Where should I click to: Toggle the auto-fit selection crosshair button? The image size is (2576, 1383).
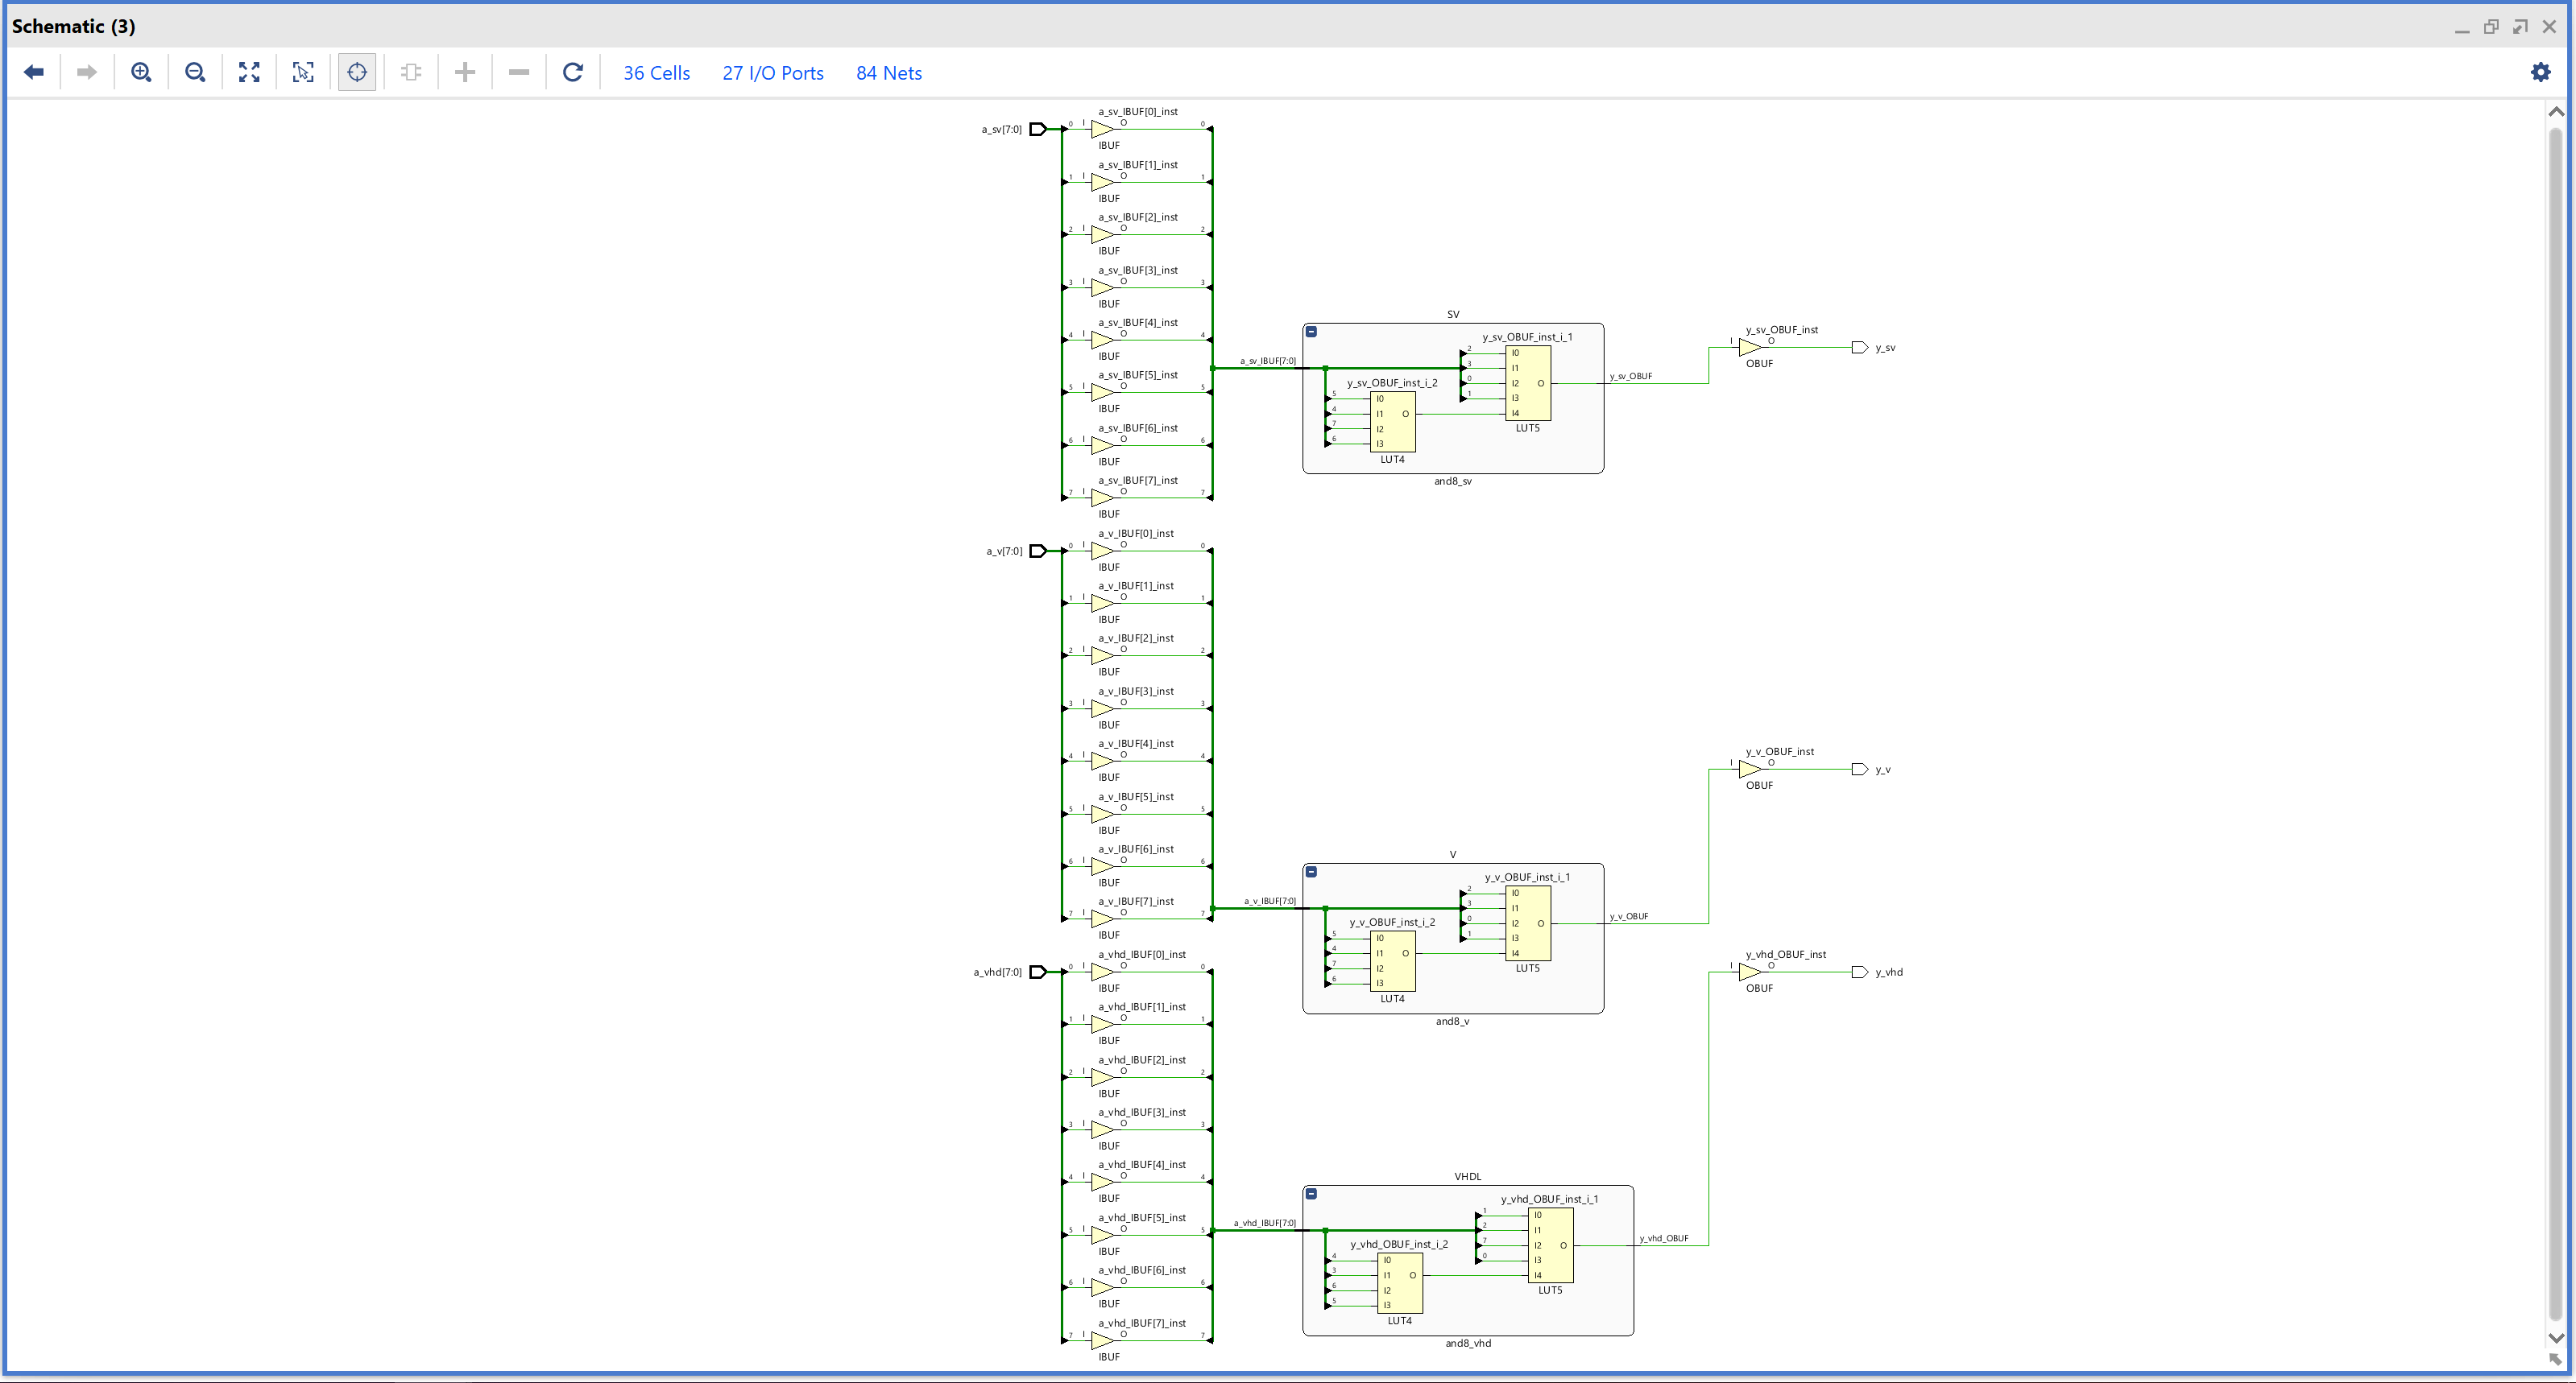pyautogui.click(x=357, y=72)
